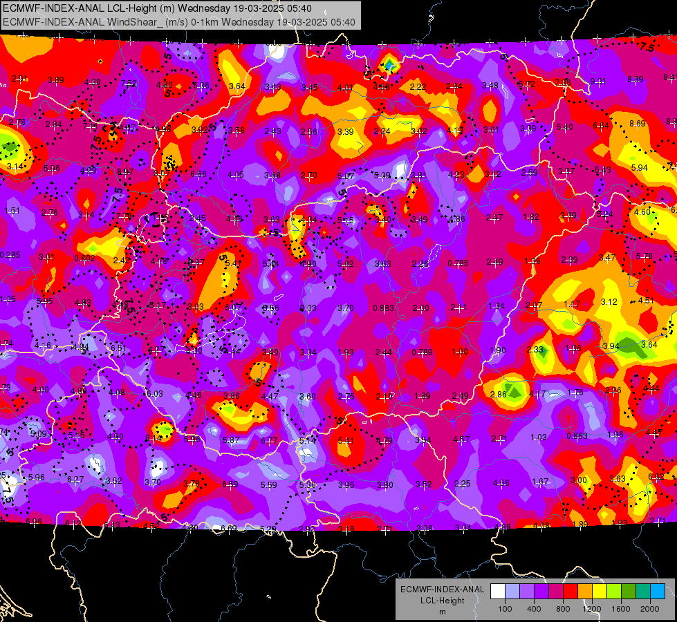Click the legend label 1600
677x622 pixels.
click(x=621, y=609)
